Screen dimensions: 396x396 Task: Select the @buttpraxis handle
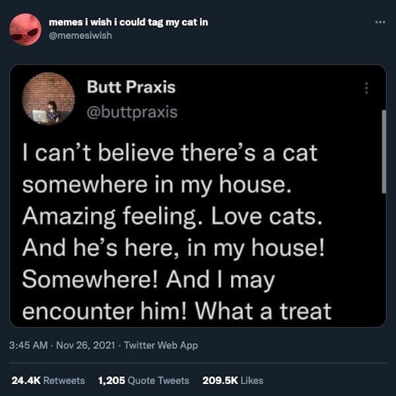132,112
